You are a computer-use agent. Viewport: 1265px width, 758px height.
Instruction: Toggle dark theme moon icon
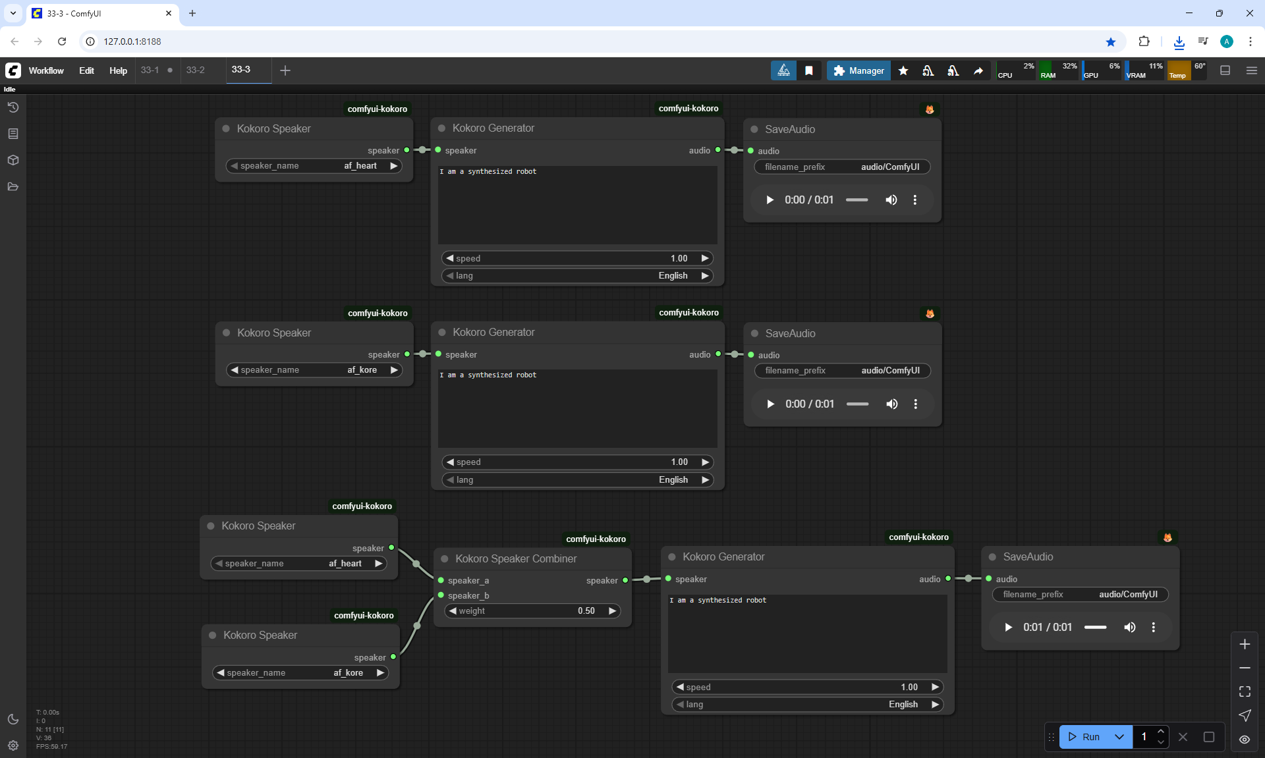pos(13,719)
